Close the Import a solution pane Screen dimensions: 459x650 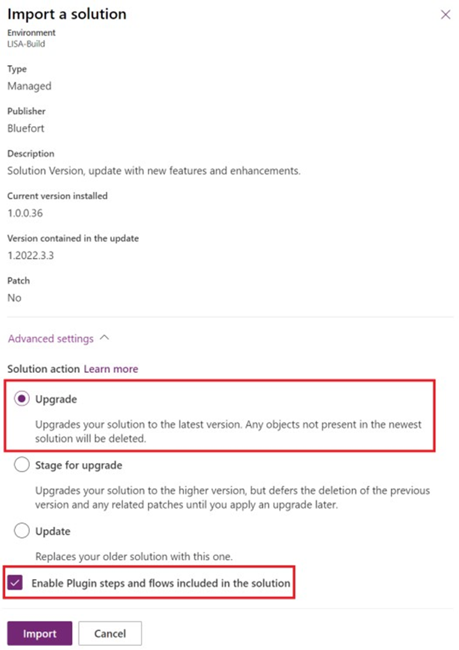click(x=446, y=15)
